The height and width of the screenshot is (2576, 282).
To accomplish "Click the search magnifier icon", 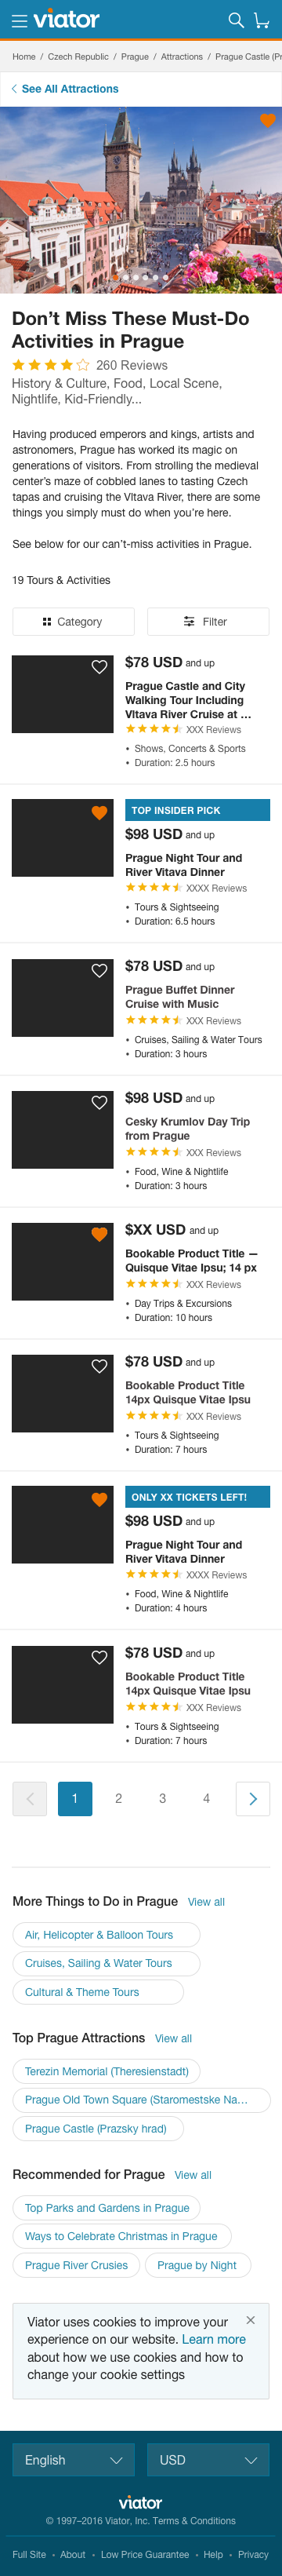I will 236,20.
